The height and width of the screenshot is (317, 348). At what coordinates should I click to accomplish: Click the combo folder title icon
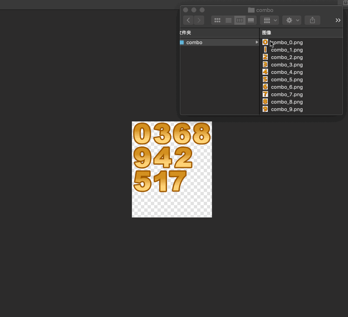click(x=251, y=10)
